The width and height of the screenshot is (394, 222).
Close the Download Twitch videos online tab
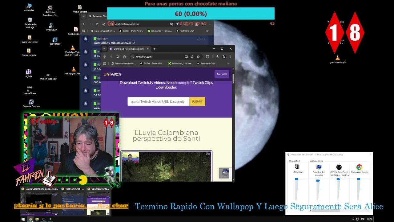(148, 49)
